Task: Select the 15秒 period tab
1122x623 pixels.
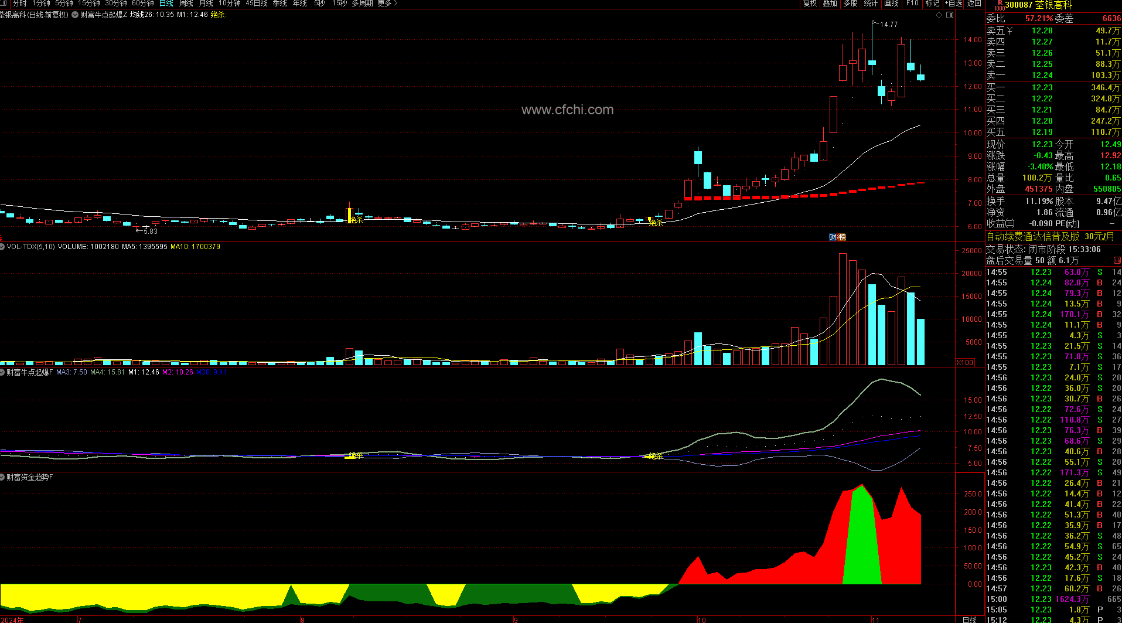Action: 340,4
